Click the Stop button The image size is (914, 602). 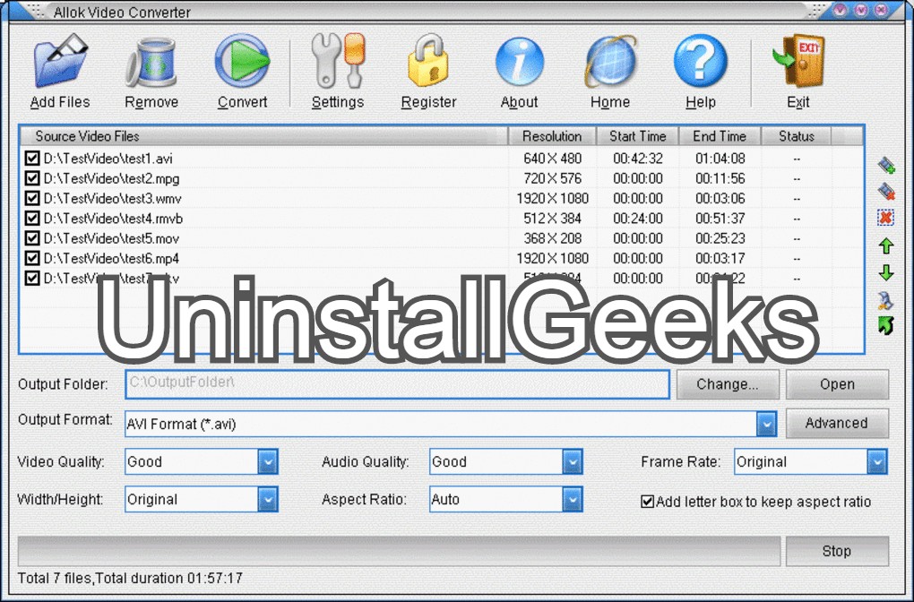[x=837, y=551]
